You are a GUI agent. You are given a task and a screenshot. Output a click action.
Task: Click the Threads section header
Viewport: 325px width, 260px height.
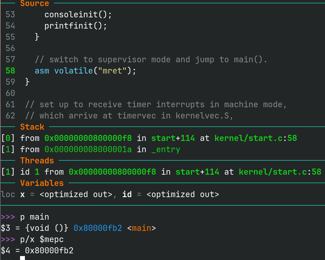click(x=37, y=161)
